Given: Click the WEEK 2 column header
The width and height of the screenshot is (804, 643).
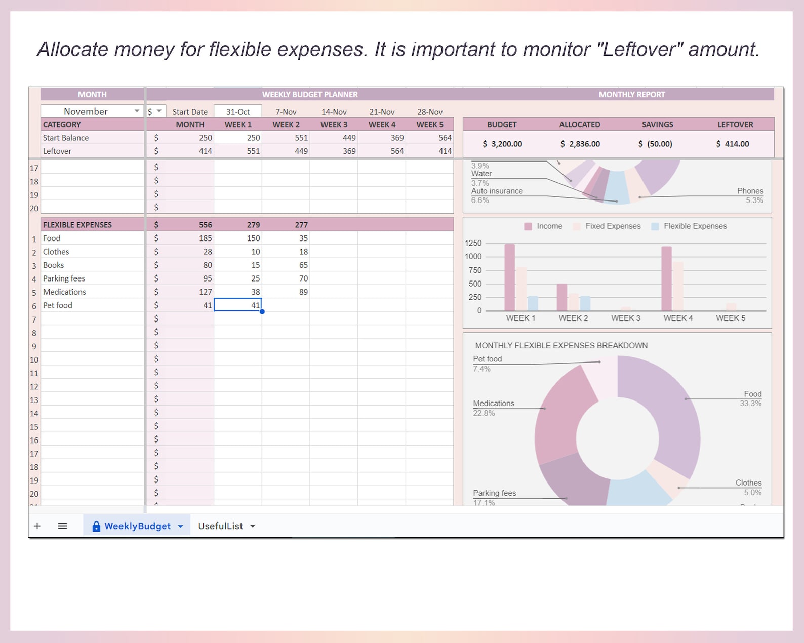Looking at the screenshot, I should coord(286,124).
